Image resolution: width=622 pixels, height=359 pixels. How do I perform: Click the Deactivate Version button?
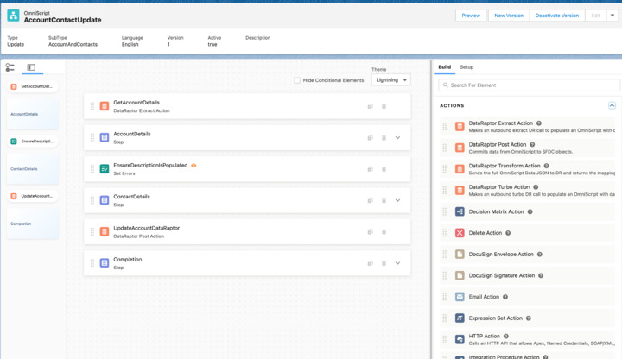click(x=556, y=16)
